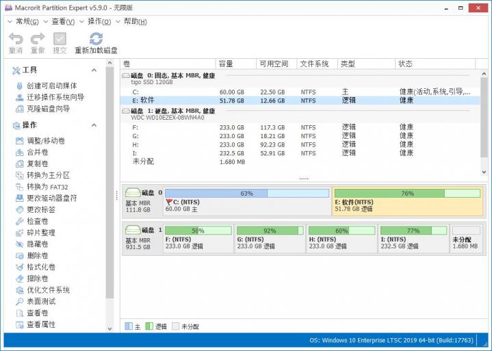Choose 转换为主分区 operation
Image resolution: width=492 pixels, height=351 pixels.
(x=42, y=175)
